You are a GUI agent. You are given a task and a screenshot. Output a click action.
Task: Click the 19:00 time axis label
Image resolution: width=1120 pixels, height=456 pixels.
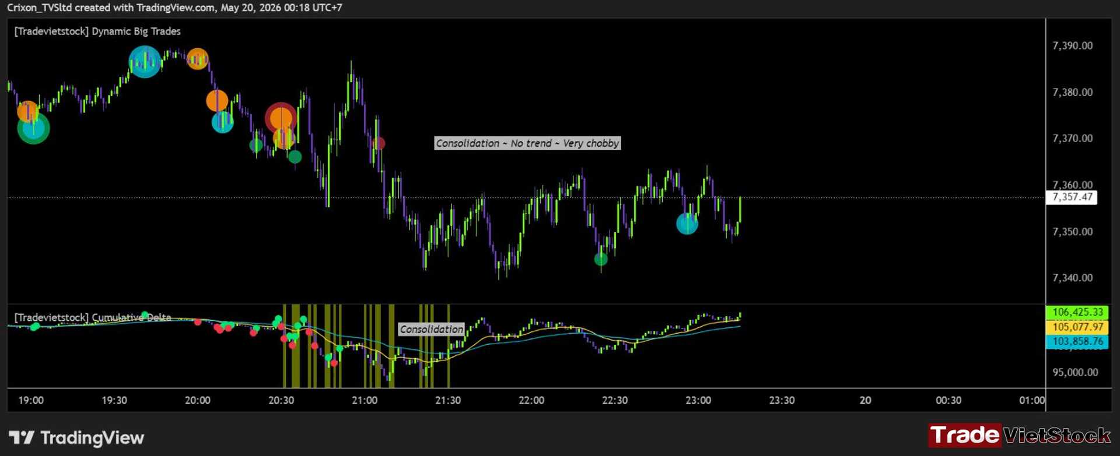point(31,401)
